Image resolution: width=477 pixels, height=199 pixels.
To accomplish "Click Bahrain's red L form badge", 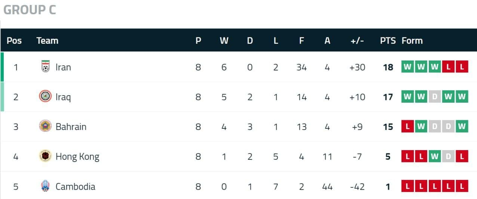I will pos(407,127).
